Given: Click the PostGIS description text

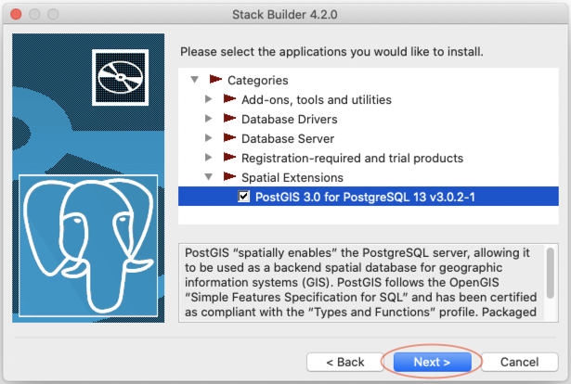Looking at the screenshot, I should pyautogui.click(x=360, y=283).
